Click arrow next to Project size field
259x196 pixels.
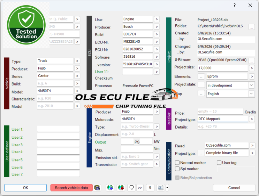252,68
